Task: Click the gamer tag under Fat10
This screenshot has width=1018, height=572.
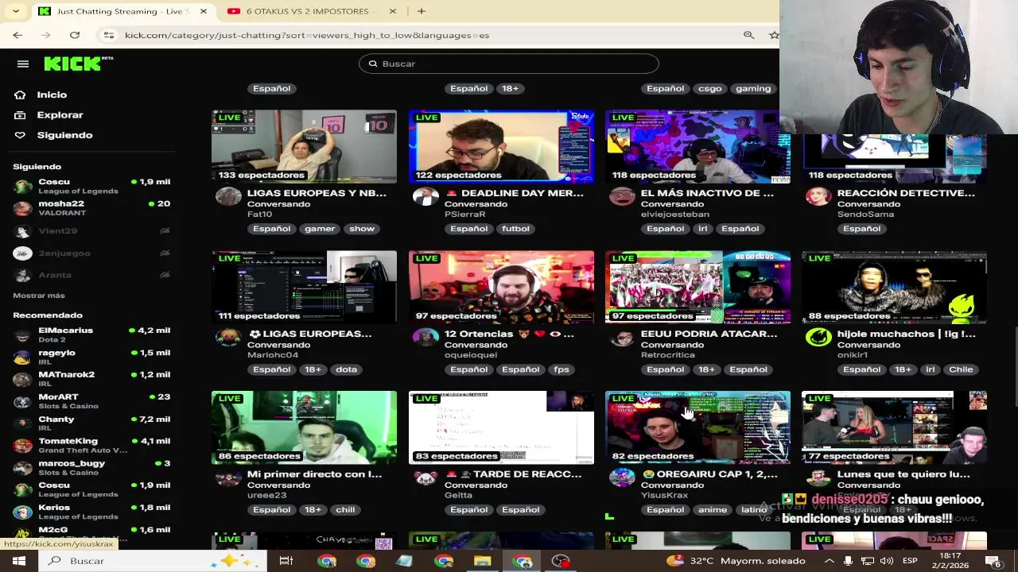Action: [x=320, y=229]
